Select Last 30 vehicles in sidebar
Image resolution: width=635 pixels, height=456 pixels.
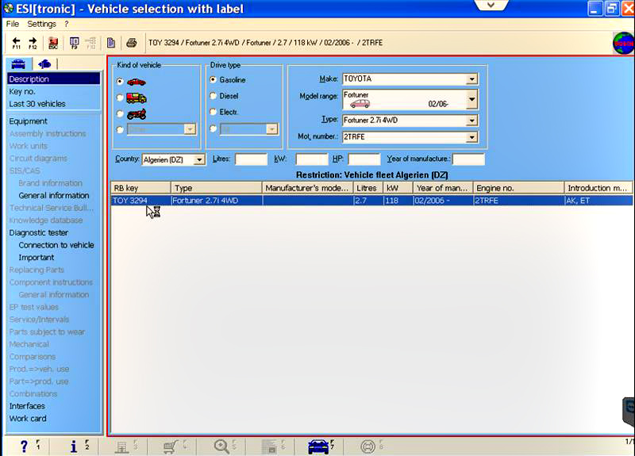[x=37, y=104]
